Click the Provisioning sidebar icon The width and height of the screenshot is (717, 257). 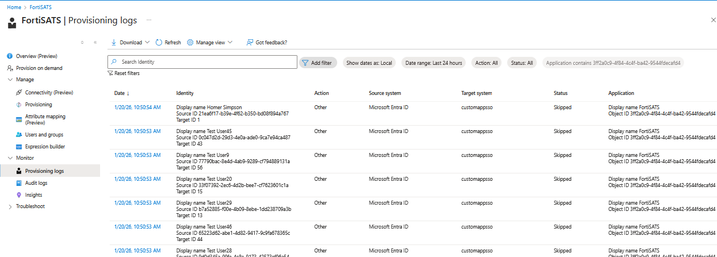[x=19, y=105]
